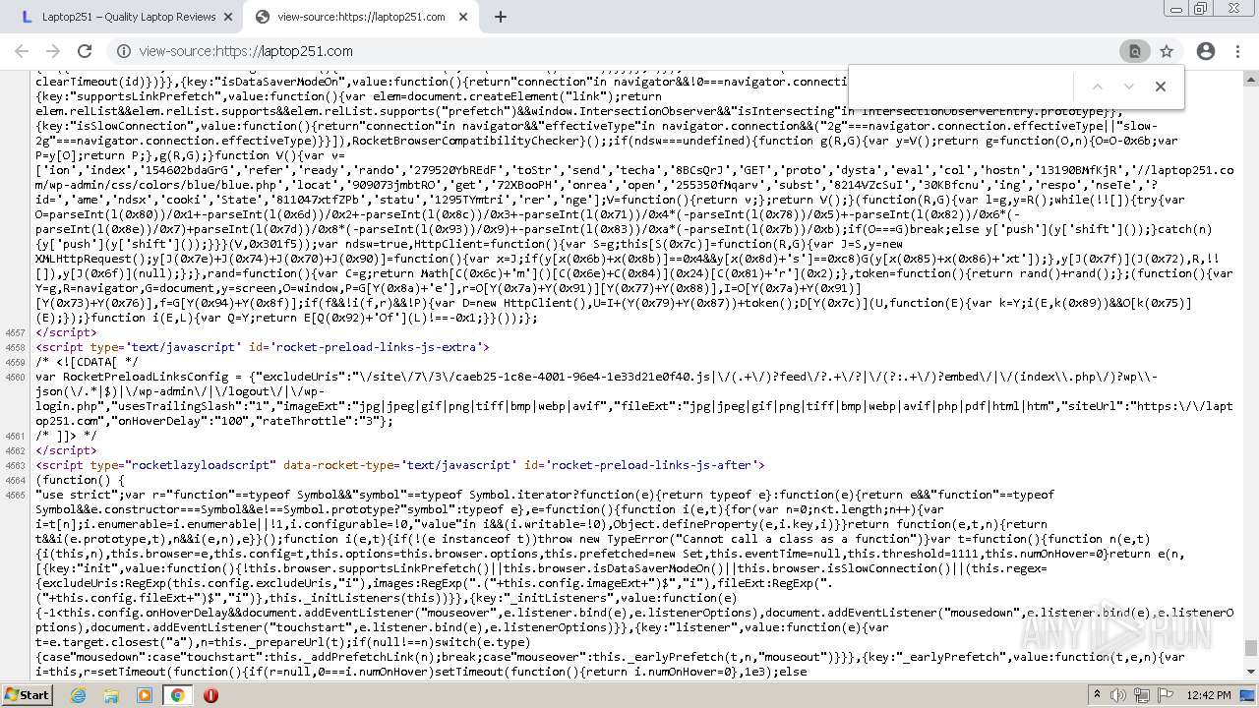This screenshot has width=1259, height=708.
Task: Open a new browser tab
Action: point(500,17)
